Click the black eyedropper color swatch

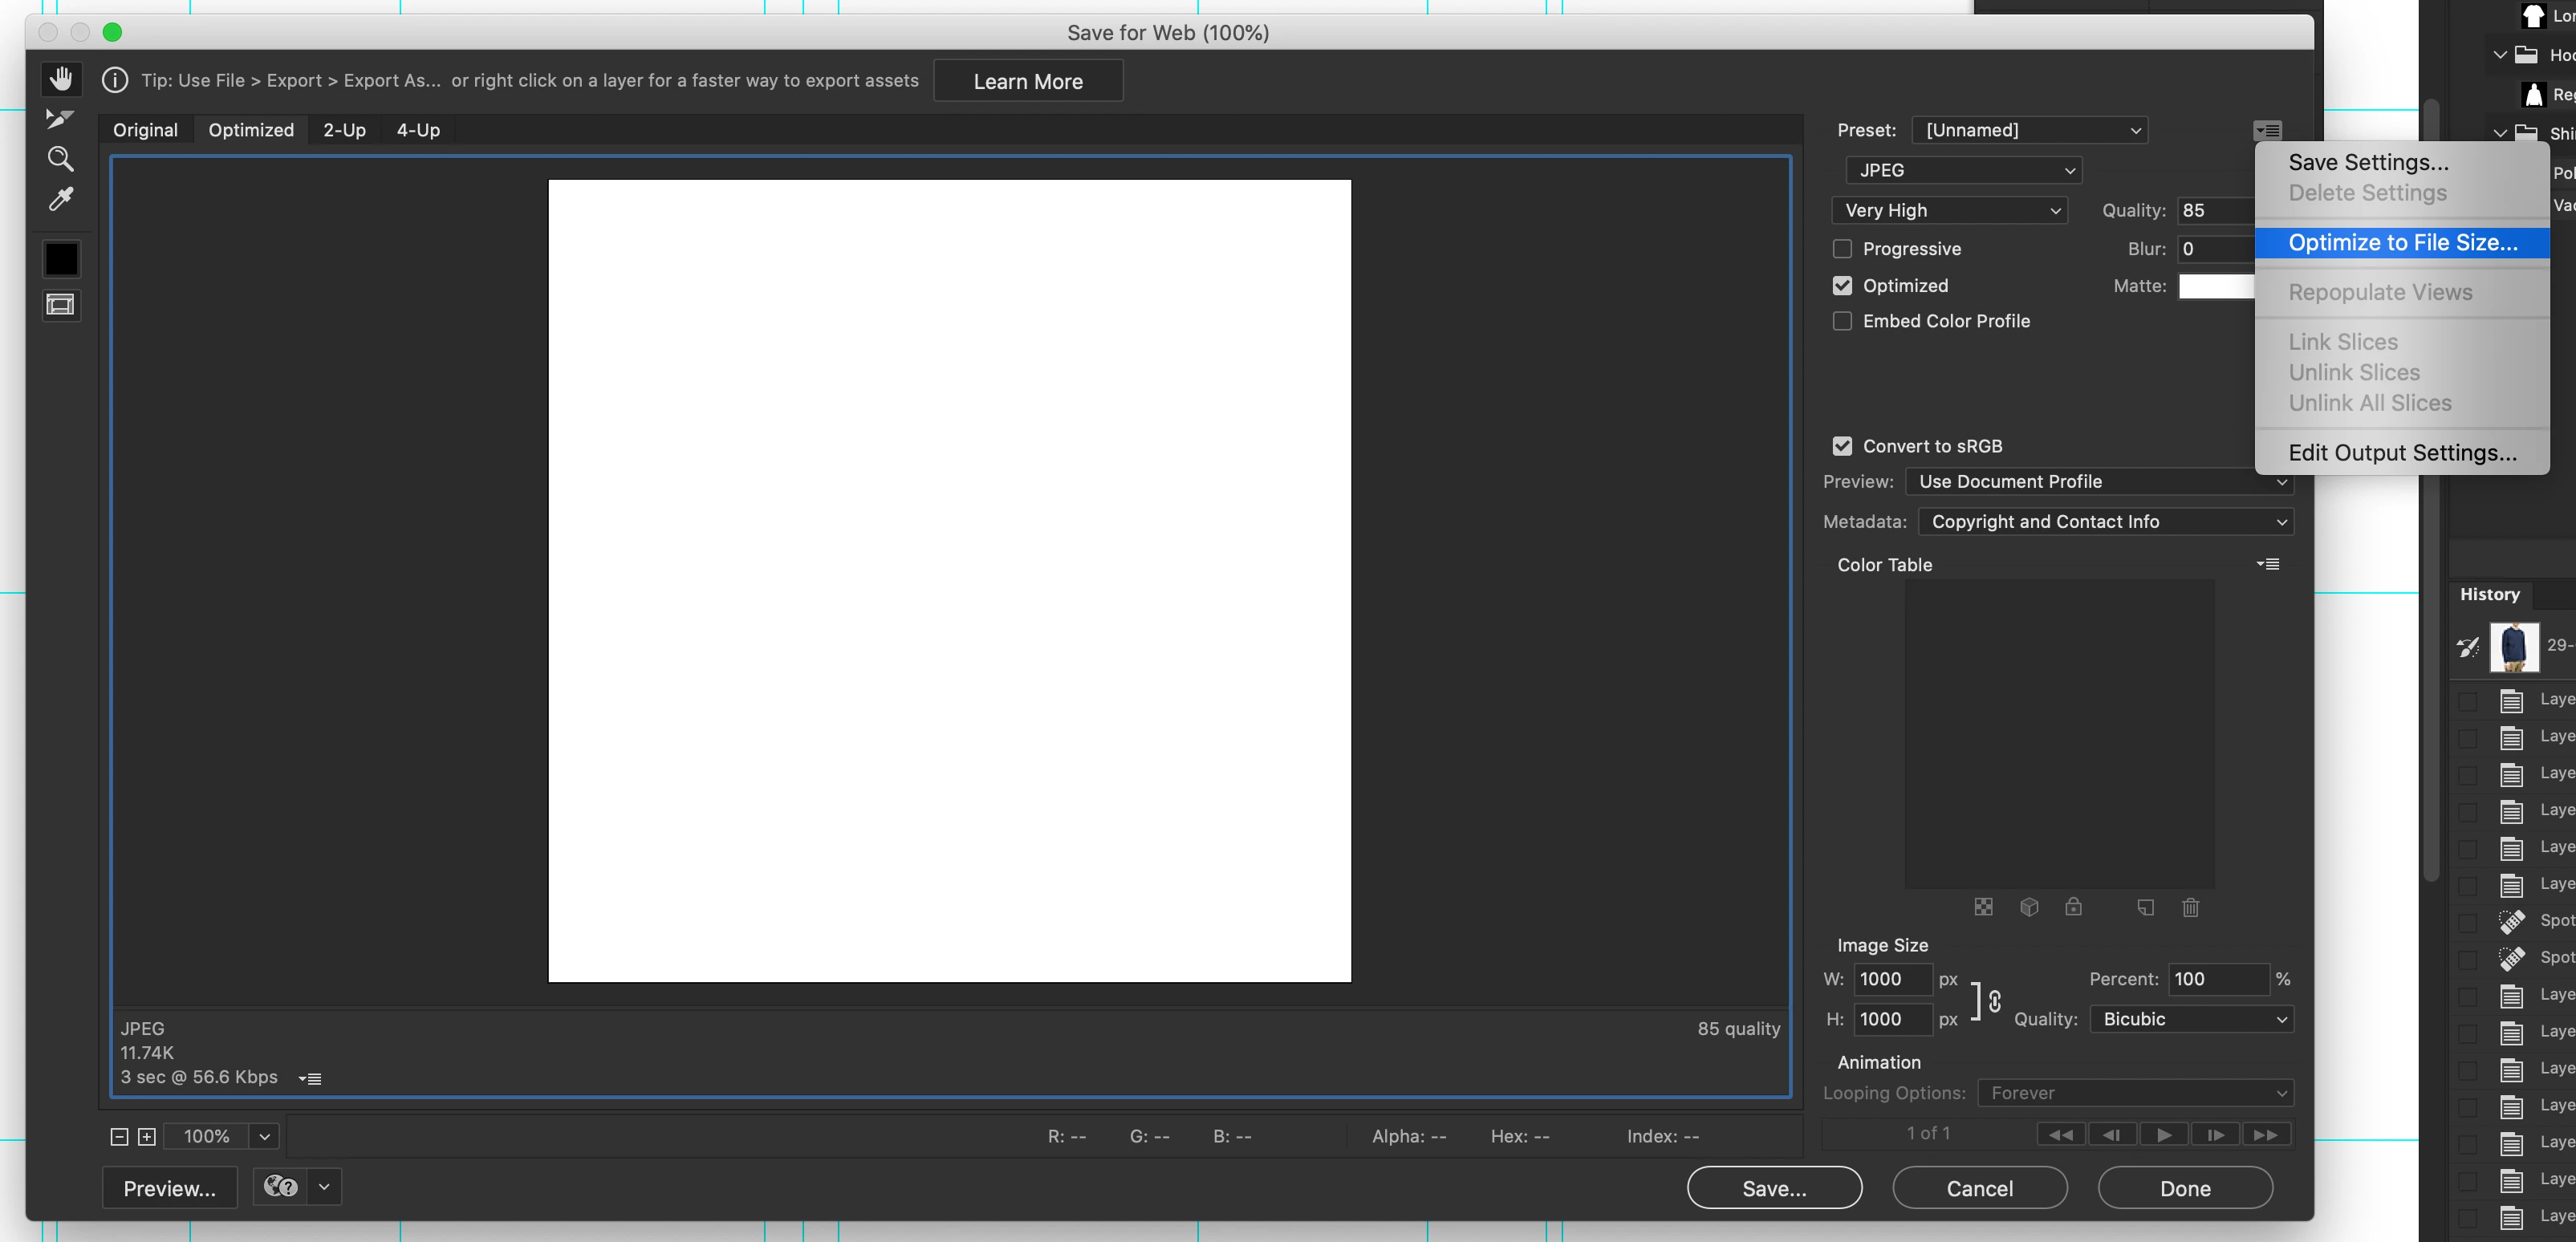click(x=61, y=259)
